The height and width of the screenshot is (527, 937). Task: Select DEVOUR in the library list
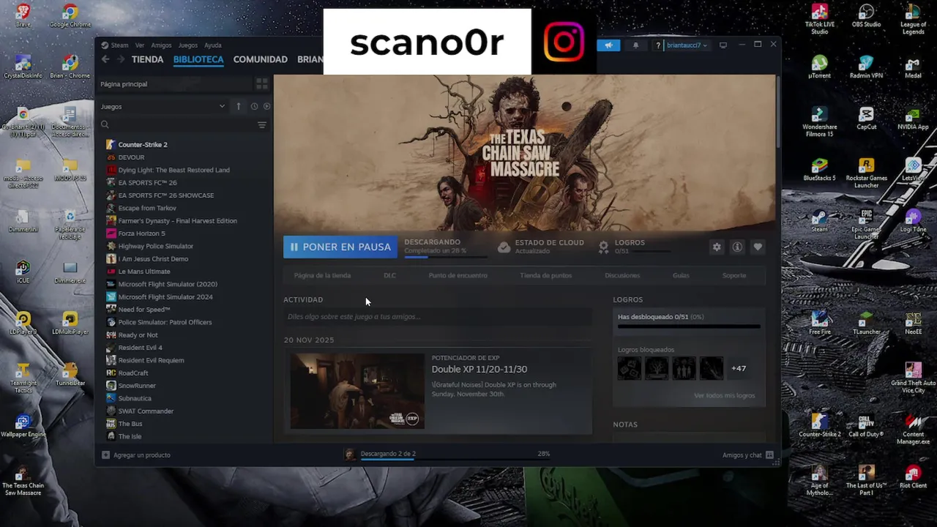click(131, 157)
